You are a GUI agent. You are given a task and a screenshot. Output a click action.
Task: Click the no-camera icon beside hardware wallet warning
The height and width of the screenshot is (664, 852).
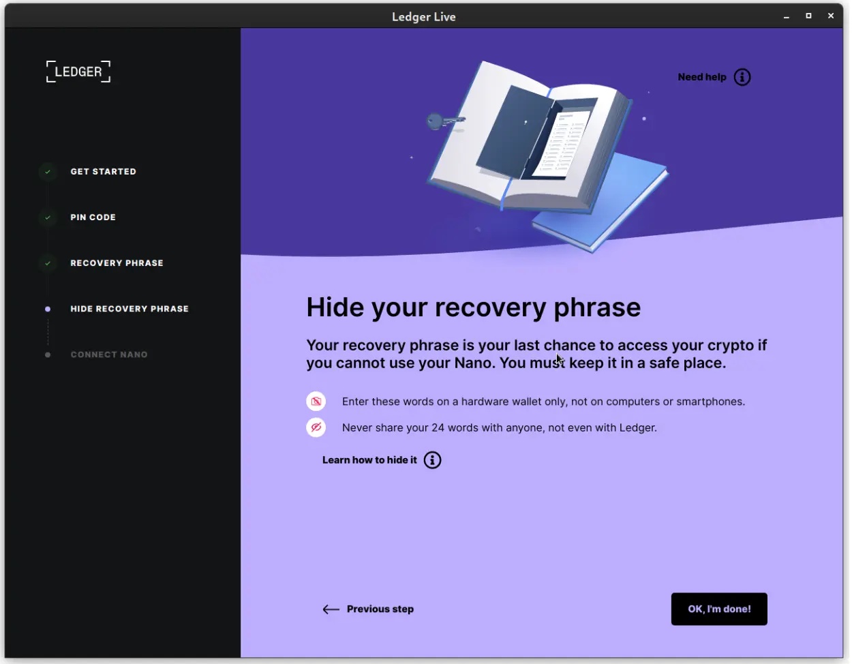point(316,402)
